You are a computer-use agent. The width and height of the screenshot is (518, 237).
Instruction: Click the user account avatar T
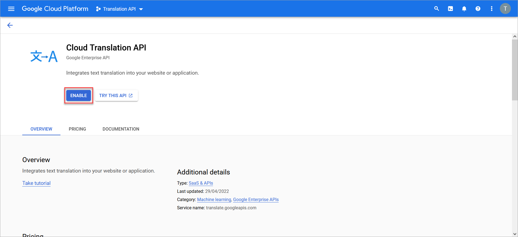point(505,9)
